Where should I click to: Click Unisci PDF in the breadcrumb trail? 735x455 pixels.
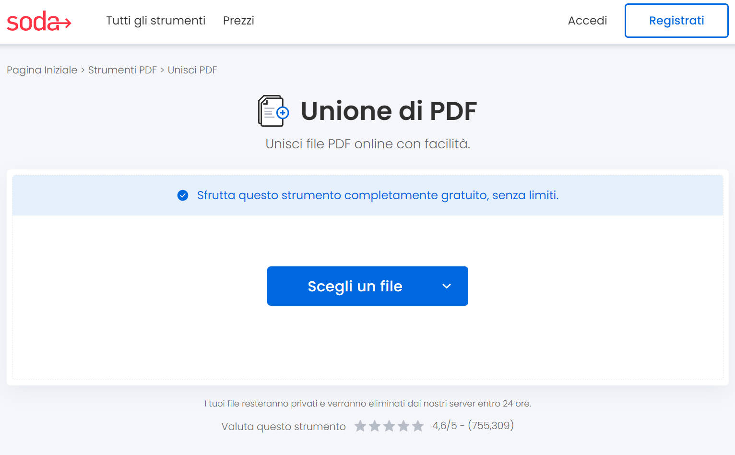pyautogui.click(x=192, y=70)
